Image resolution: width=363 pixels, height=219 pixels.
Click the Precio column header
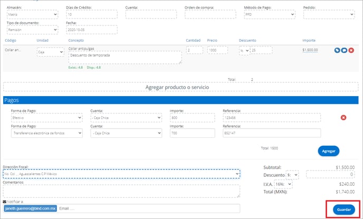tap(212, 40)
